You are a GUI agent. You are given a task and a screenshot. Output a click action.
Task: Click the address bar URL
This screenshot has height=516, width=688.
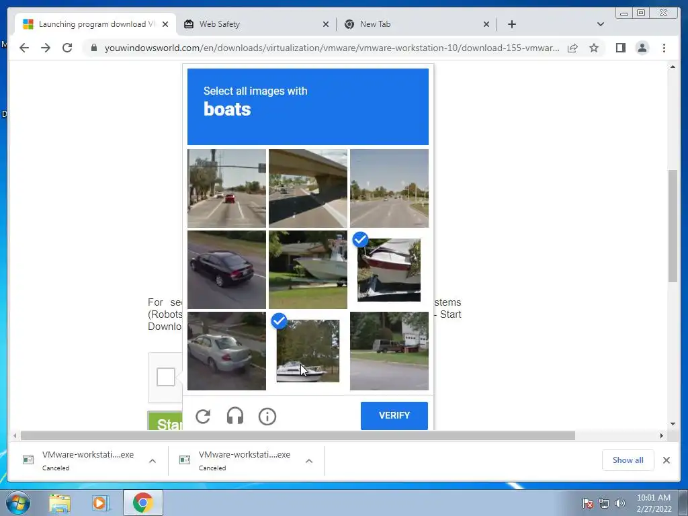point(332,48)
